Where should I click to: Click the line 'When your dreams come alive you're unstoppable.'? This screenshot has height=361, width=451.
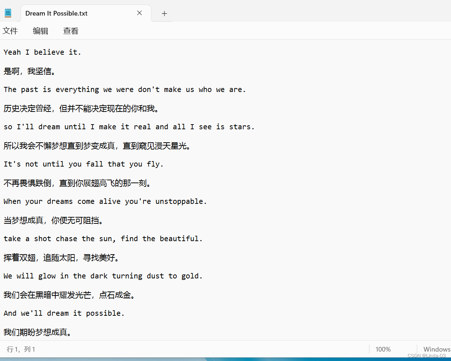105,201
